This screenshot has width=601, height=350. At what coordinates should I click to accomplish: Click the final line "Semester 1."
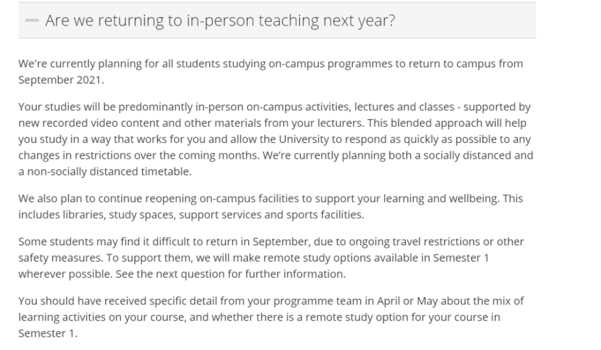[x=48, y=333]
